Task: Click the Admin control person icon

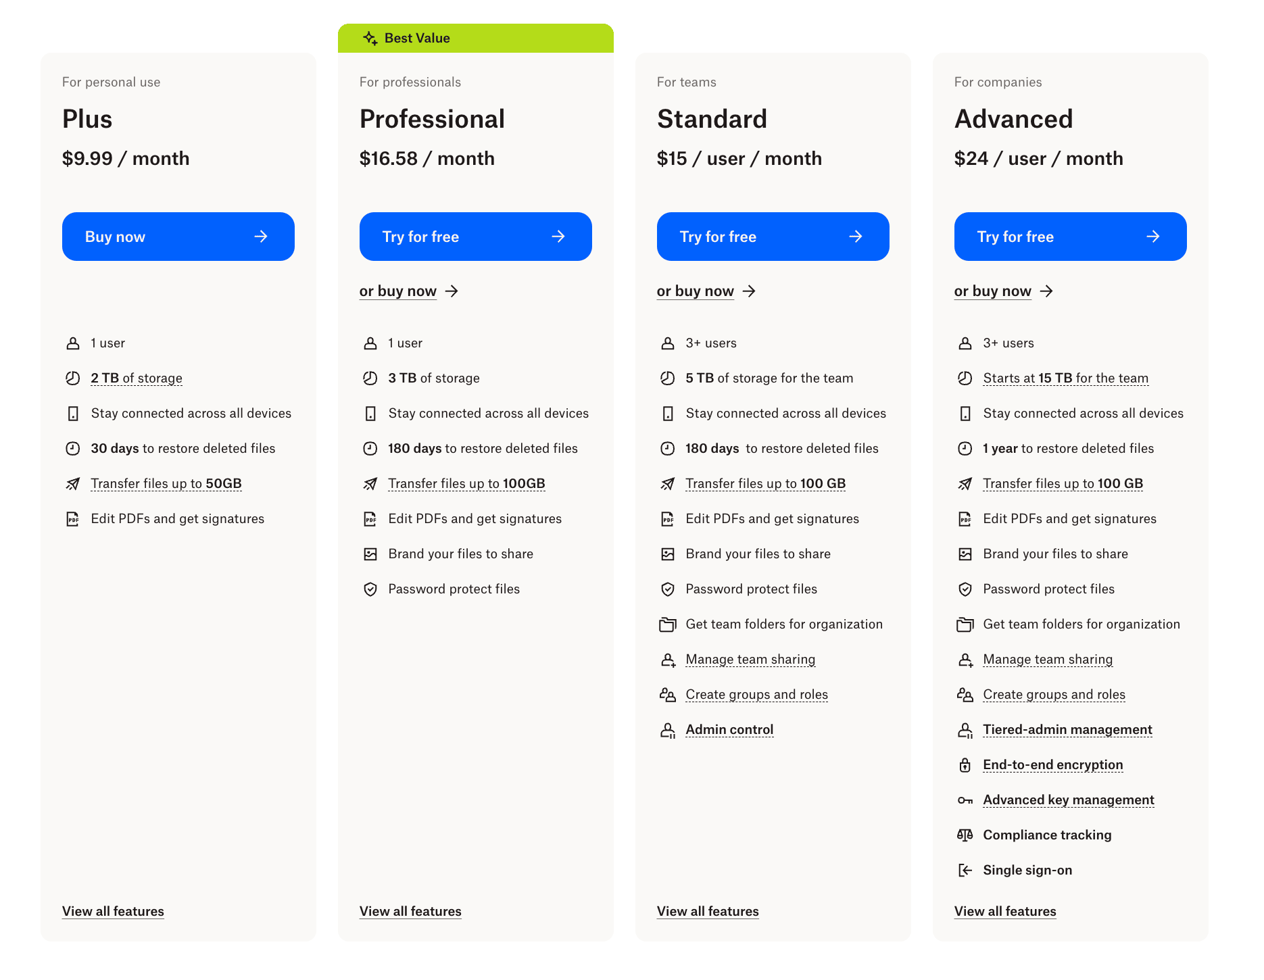Action: (x=667, y=730)
